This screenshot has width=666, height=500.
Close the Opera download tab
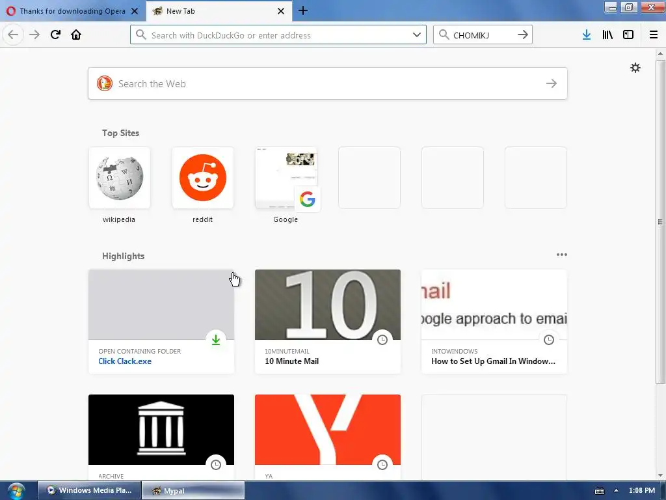pyautogui.click(x=135, y=11)
